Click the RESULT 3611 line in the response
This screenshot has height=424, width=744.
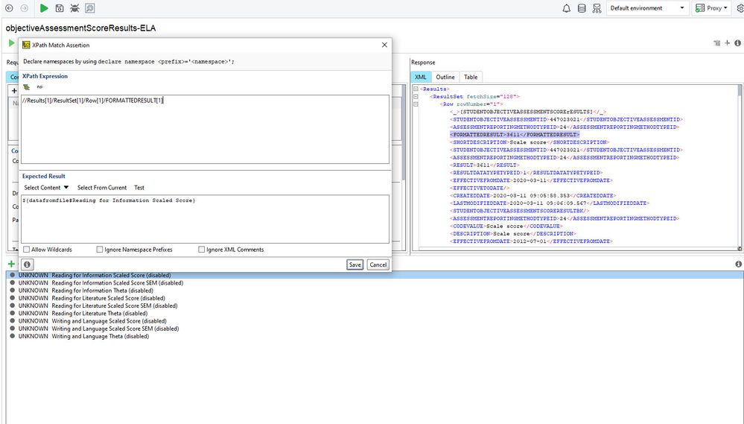pos(484,165)
